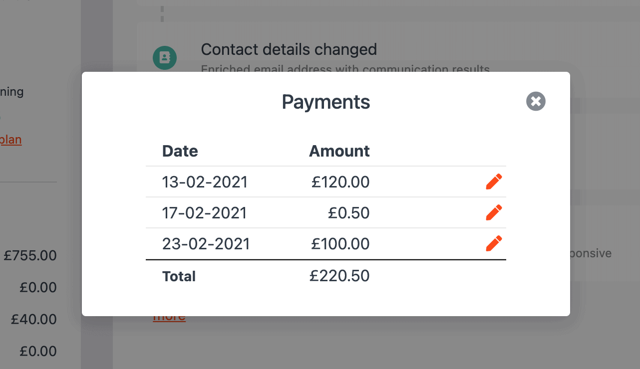Click the £120.00 amount cell

click(x=340, y=182)
